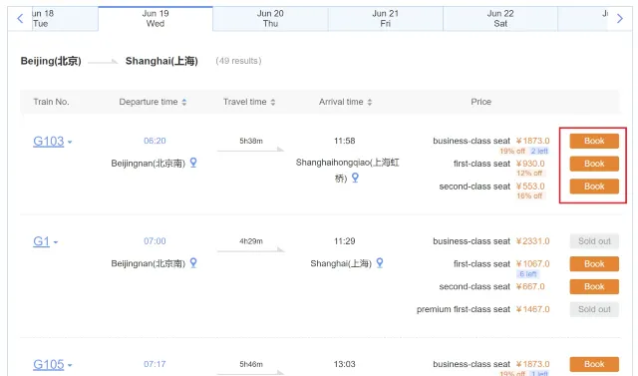
Task: Click the G1 business-class price ¥2331.0
Action: click(x=532, y=241)
